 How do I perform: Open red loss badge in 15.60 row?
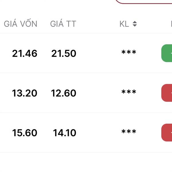[167, 132]
